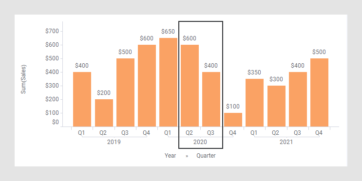The image size is (362, 181).
Task: Click the 2021 Q3 $400 bar
Action: [298, 99]
